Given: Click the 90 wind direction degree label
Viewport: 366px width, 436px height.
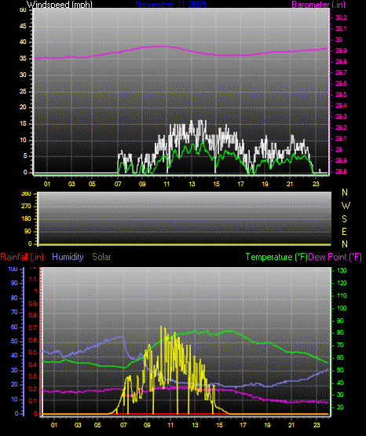Looking at the screenshot, I should 27,231.
